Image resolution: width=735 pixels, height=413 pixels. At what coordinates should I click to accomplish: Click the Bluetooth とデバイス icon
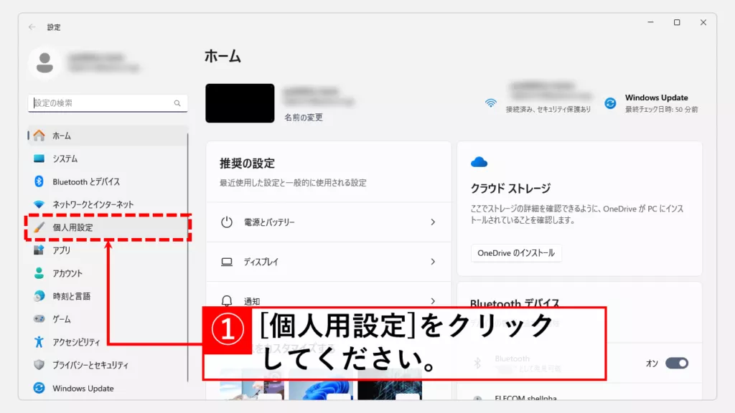[39, 181]
